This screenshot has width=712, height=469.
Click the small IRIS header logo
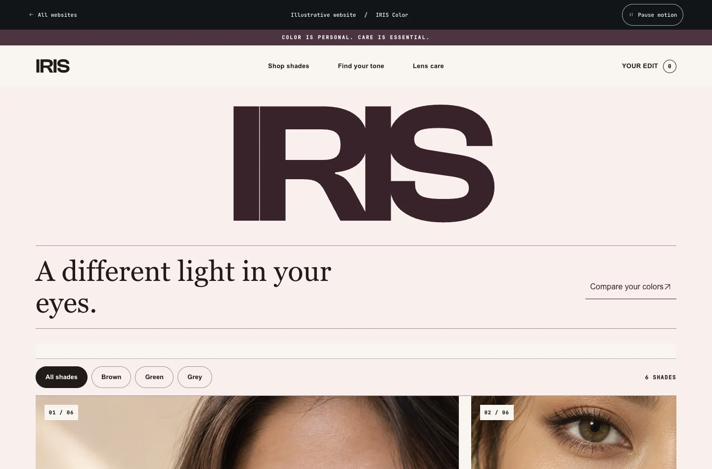click(x=53, y=66)
